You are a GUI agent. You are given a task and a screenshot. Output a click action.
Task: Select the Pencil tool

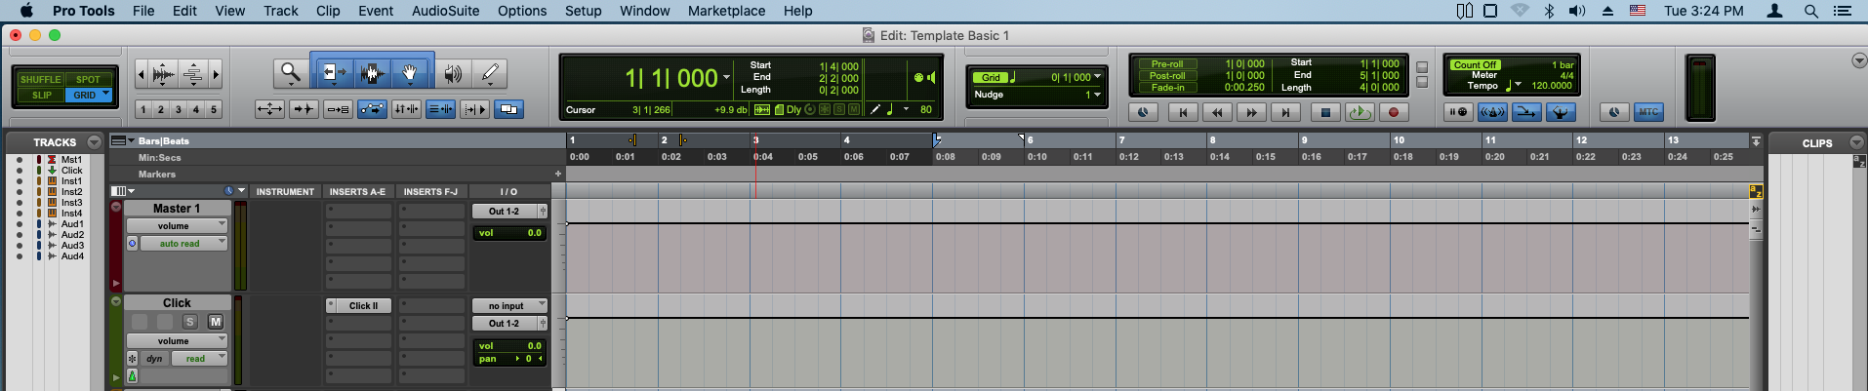tap(490, 73)
